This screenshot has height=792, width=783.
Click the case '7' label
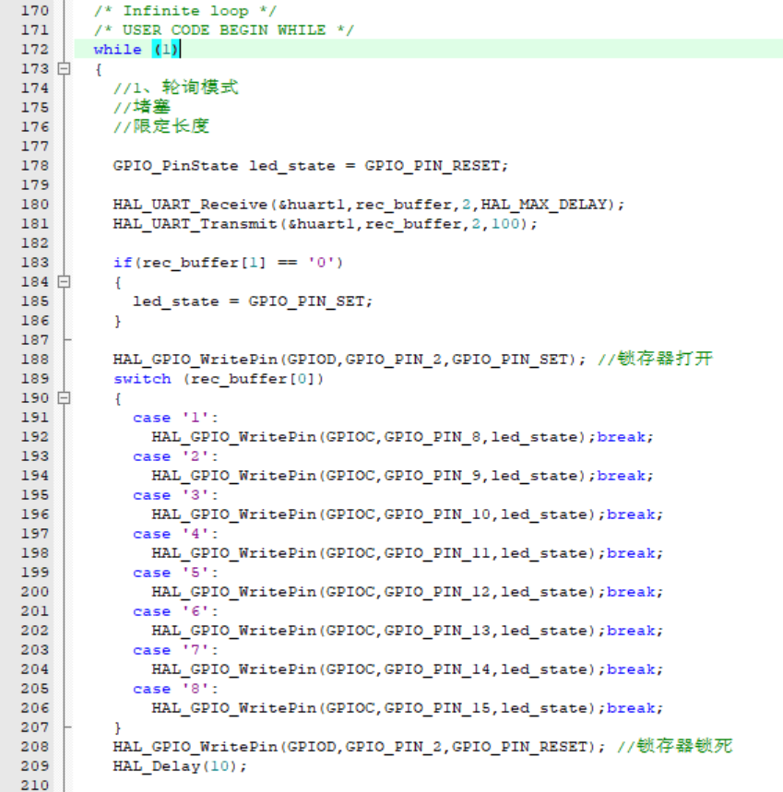pos(175,650)
